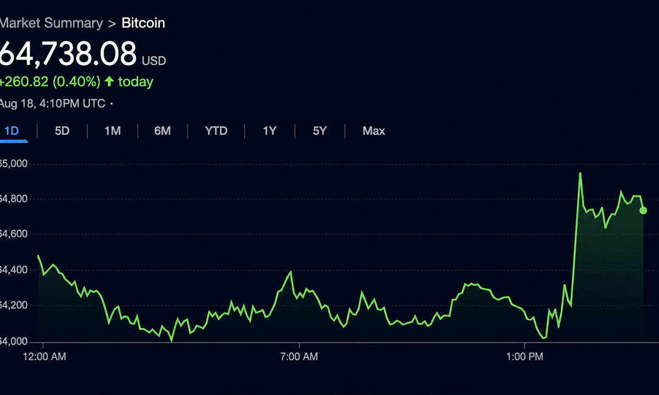Click the USD currency label
Screen dimensions: 659x395
[154, 60]
